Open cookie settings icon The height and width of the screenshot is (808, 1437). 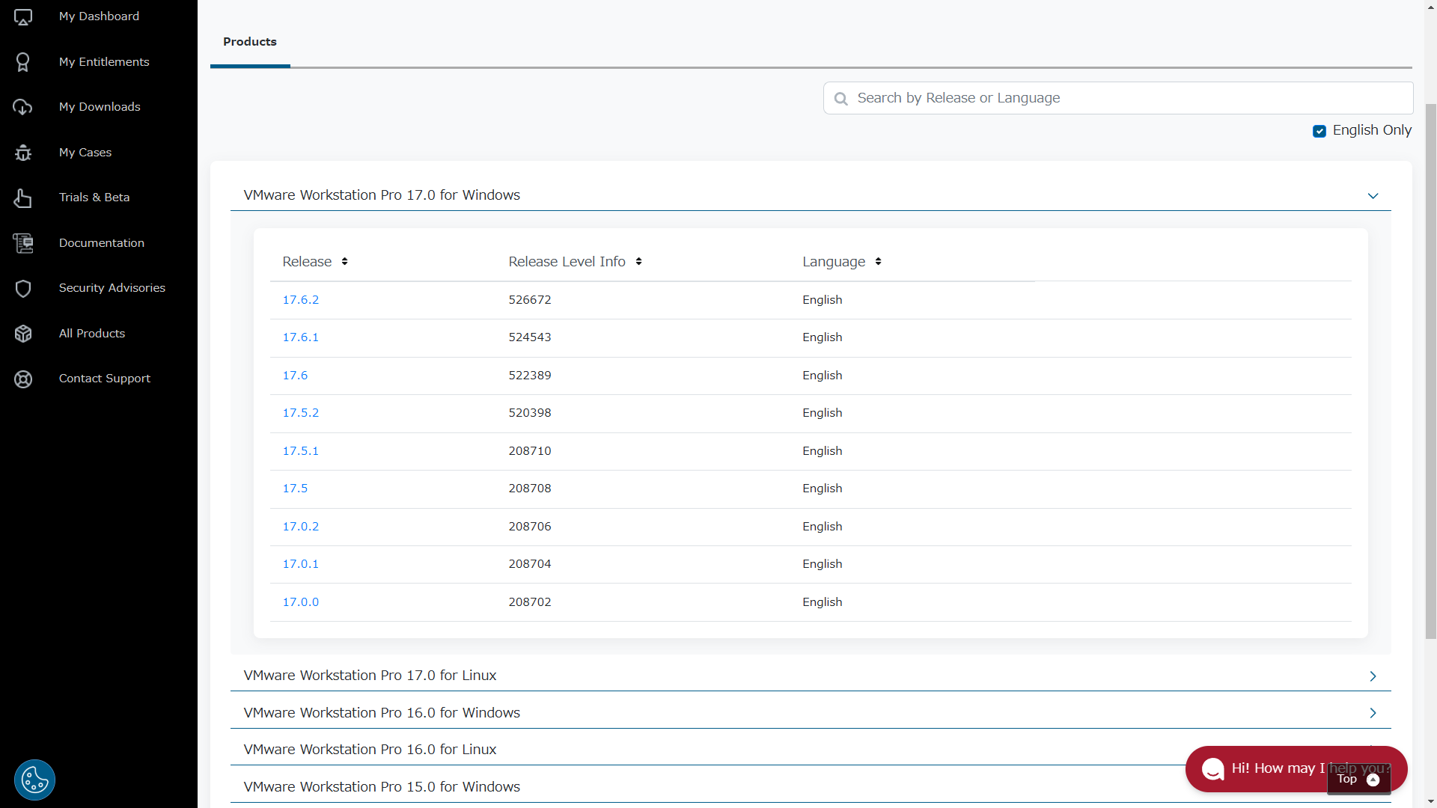(34, 780)
